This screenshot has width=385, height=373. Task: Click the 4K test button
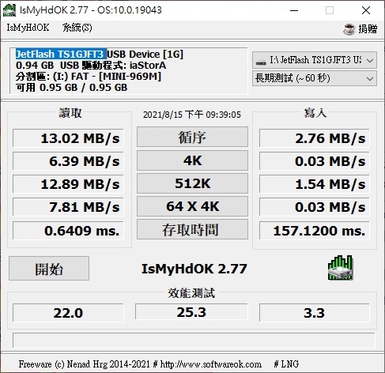(192, 160)
